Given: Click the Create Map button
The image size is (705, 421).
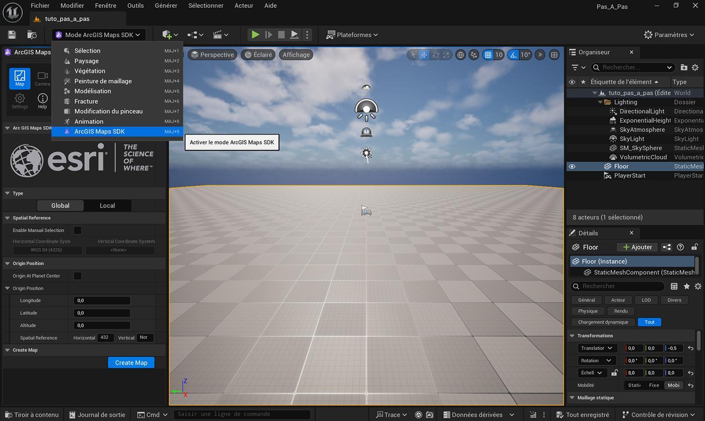Looking at the screenshot, I should pyautogui.click(x=131, y=363).
